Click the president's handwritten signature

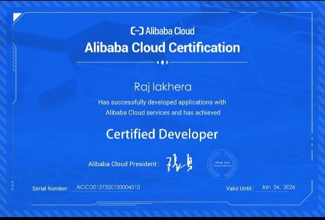[179, 163]
